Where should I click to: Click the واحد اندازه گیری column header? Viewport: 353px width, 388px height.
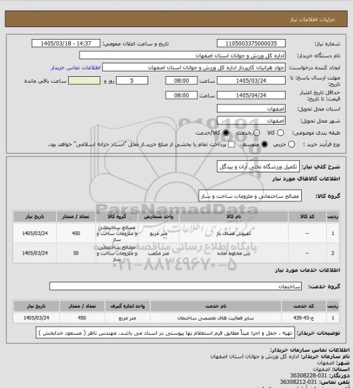[127, 306]
